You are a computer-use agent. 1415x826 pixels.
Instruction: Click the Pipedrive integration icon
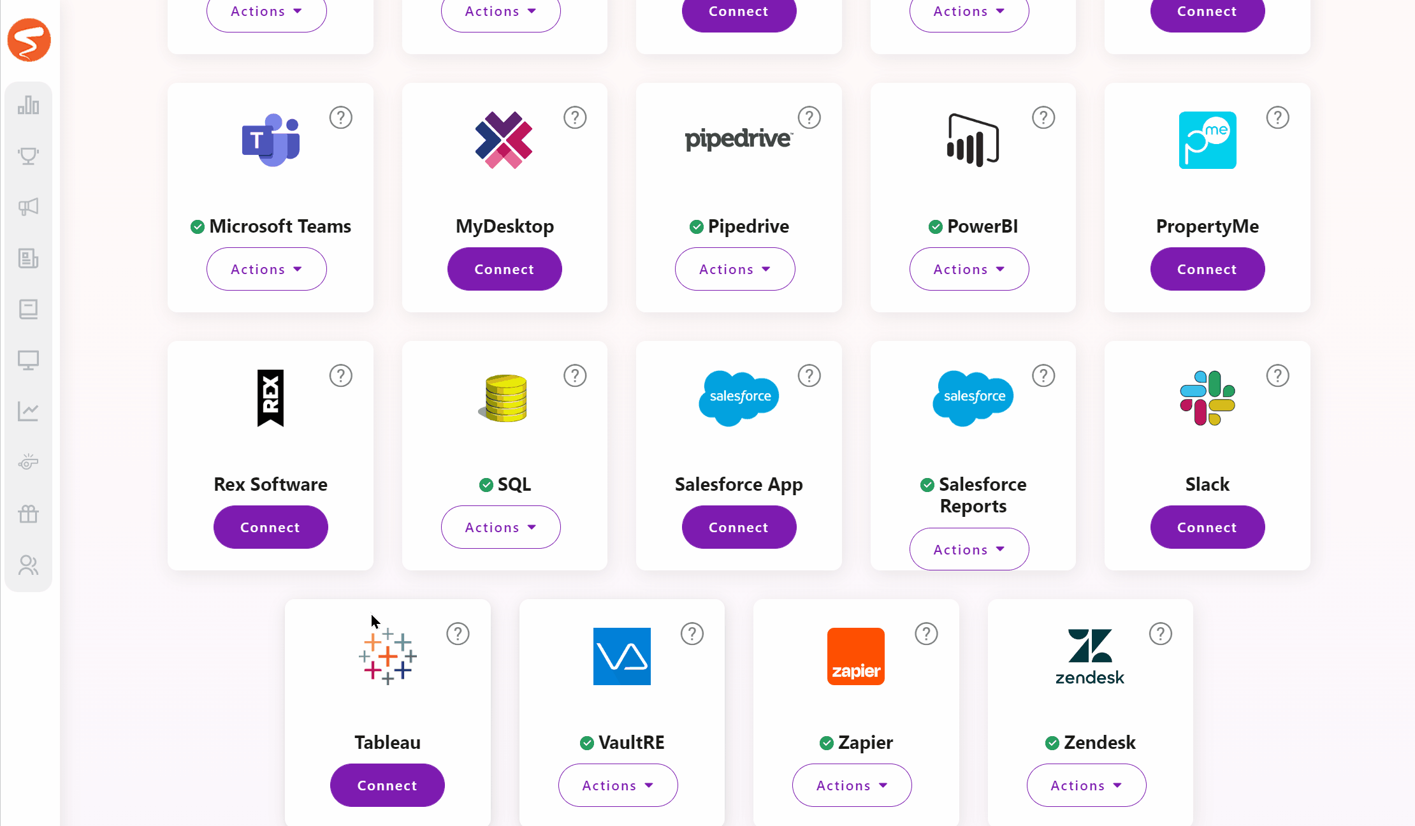point(739,140)
